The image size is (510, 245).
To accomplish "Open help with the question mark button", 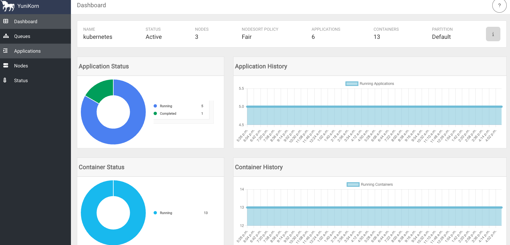I will pyautogui.click(x=499, y=5).
